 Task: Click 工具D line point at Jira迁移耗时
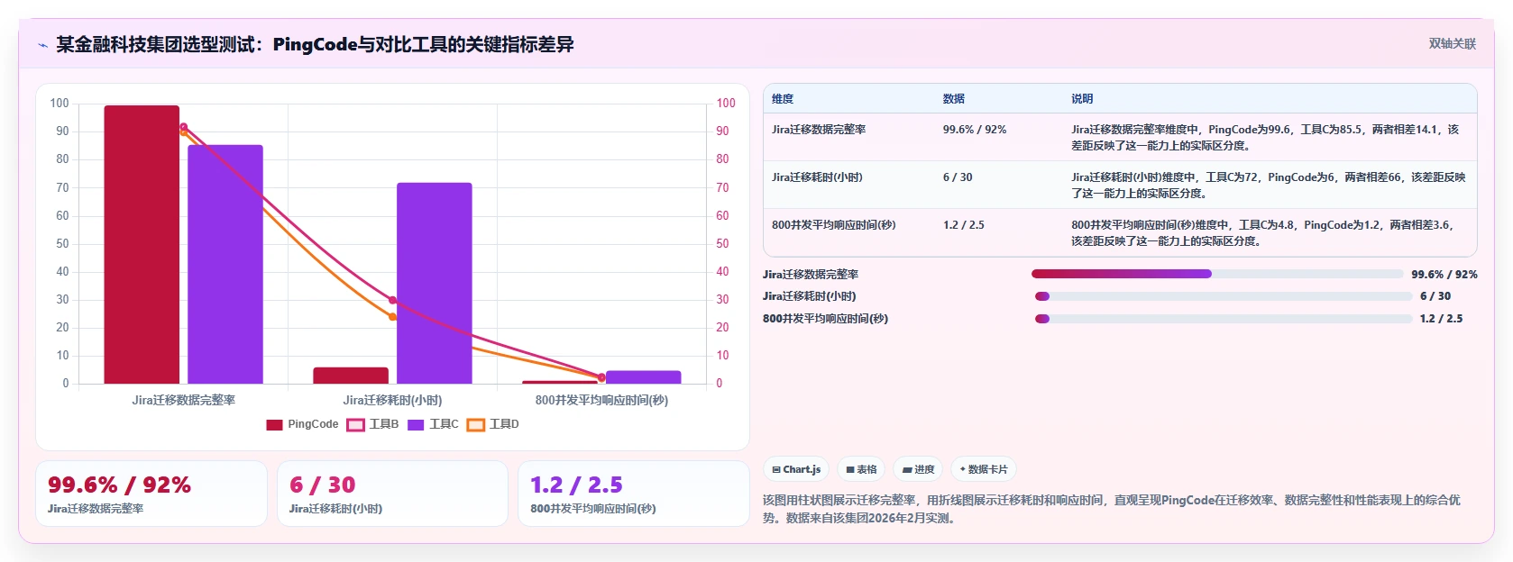coord(392,317)
